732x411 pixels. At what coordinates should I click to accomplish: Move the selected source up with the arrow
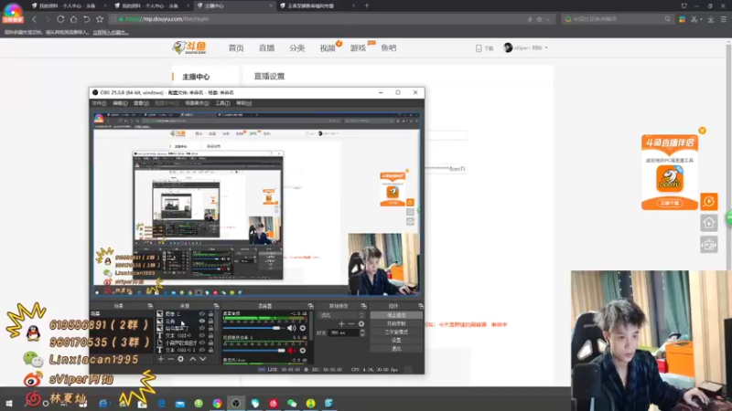tap(192, 359)
